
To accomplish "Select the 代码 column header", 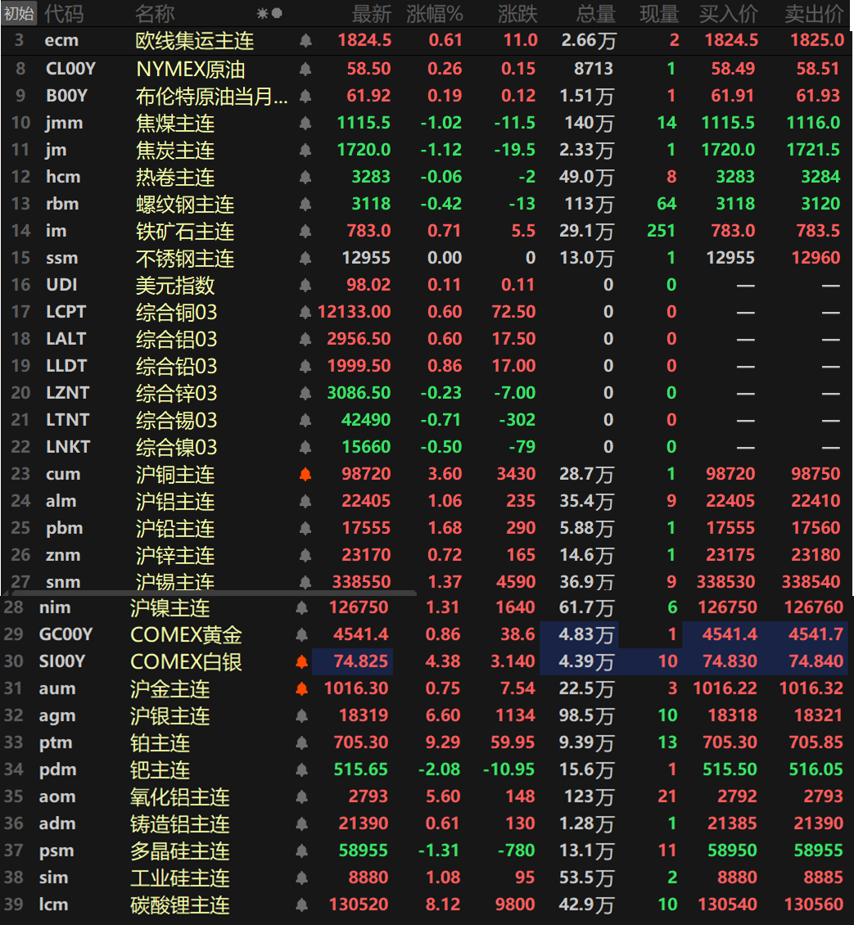I will (x=64, y=13).
